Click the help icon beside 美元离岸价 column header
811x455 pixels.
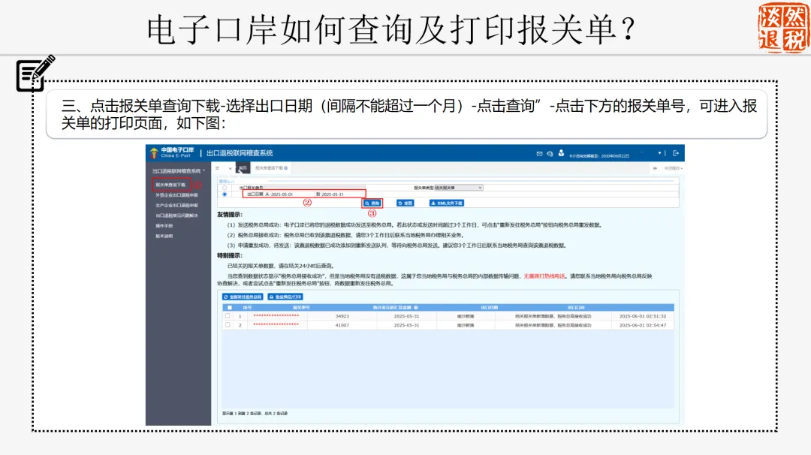tap(416, 308)
